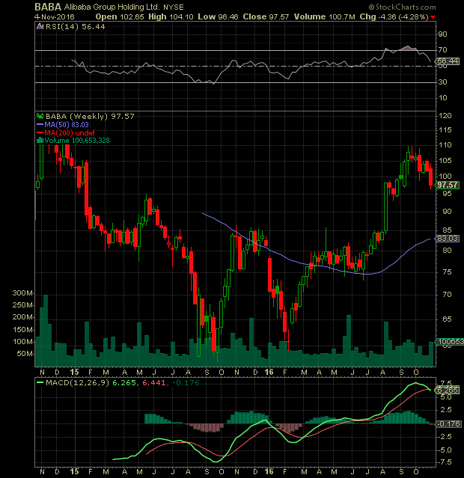Click the green Volume legend bar icon
The height and width of the screenshot is (478, 464).
[x=38, y=139]
